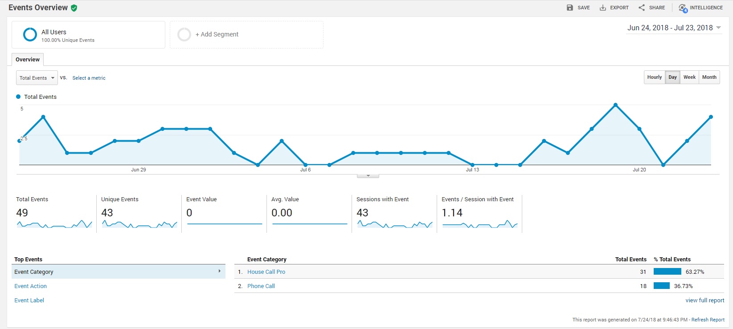Open the Intelligence insights icon
Screen dimensions: 733x329
[x=683, y=8]
